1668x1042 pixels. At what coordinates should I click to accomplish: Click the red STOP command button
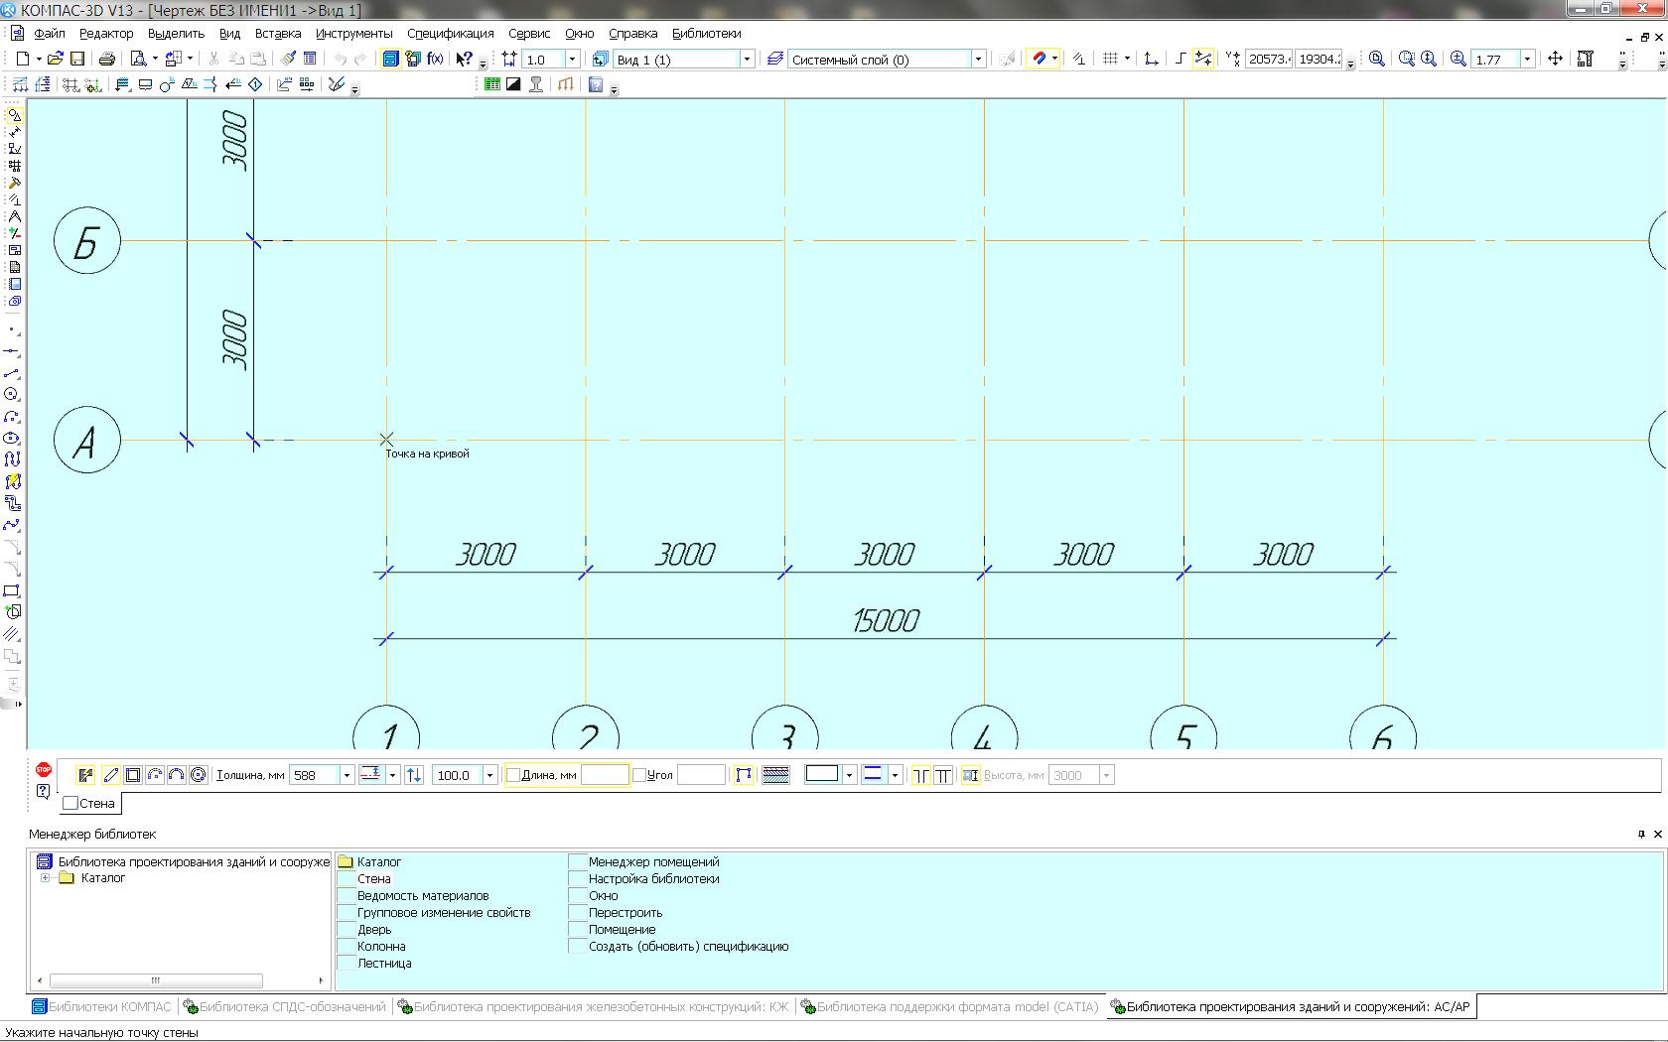(44, 770)
